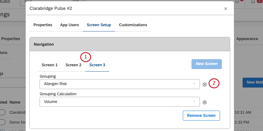Click the Remove Screen button
Viewport: 263px width, 131px height.
[201, 116]
